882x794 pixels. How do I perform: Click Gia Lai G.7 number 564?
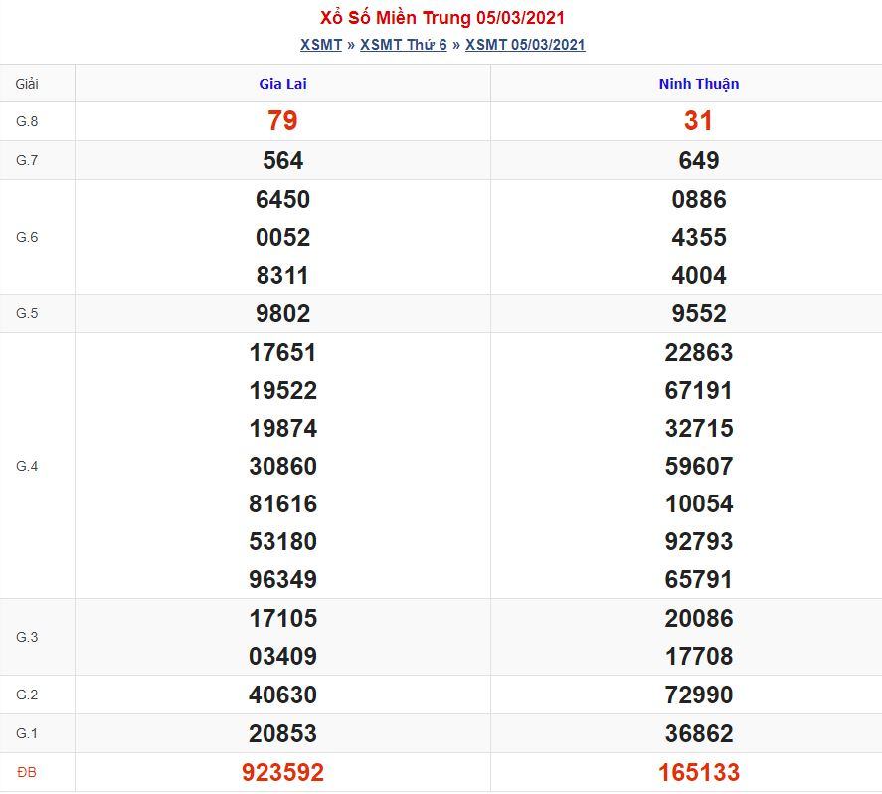pos(282,160)
